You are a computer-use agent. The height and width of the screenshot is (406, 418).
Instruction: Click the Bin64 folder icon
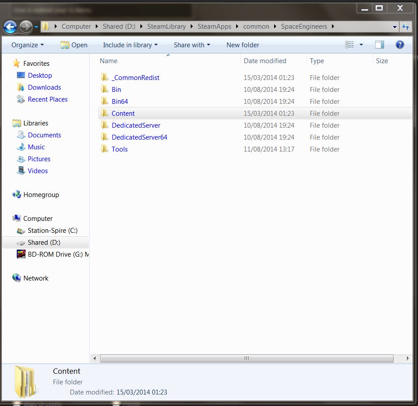pyautogui.click(x=105, y=101)
